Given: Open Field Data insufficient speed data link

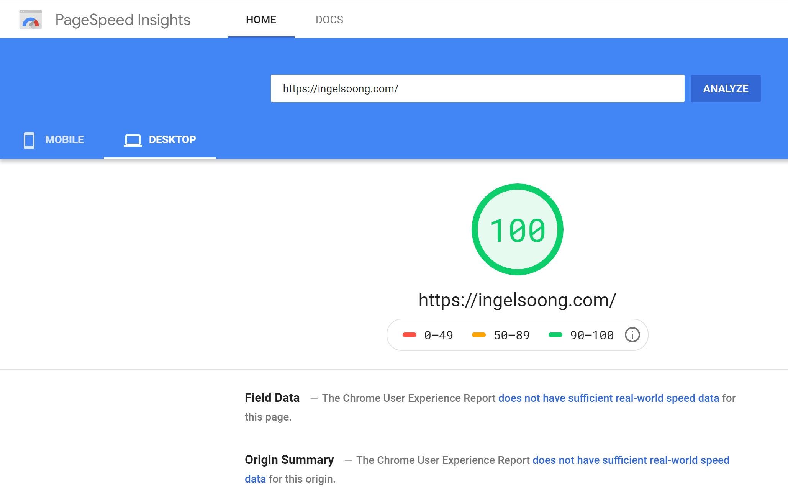Looking at the screenshot, I should 609,398.
